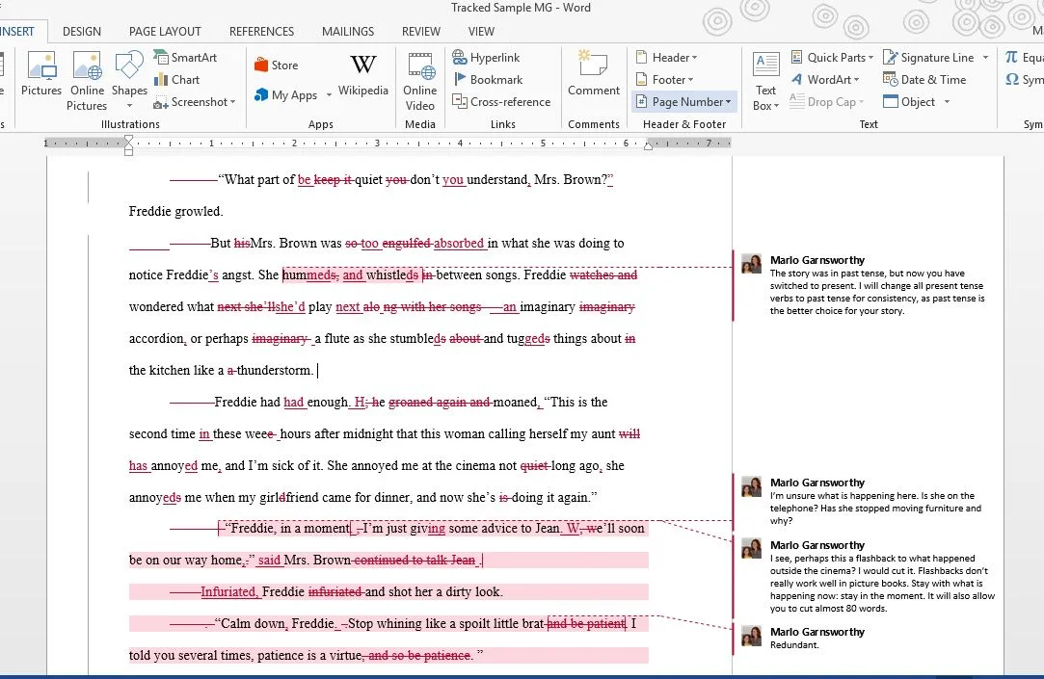Switch to the INSERT tab
1044x679 pixels.
[x=18, y=31]
